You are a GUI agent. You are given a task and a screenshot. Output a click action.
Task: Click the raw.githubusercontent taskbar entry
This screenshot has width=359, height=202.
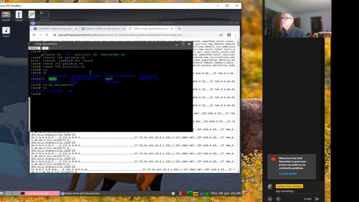[80, 193]
